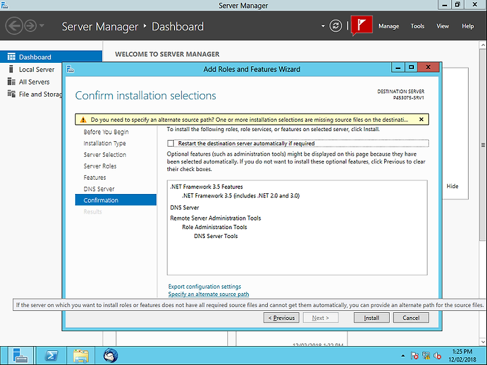
Task: Click Export configuration settings link
Action: [204, 287]
